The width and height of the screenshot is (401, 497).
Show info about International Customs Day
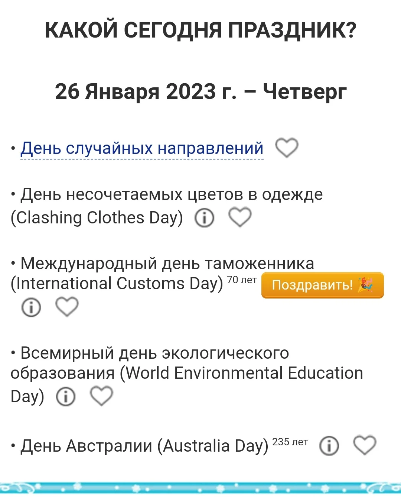(31, 307)
